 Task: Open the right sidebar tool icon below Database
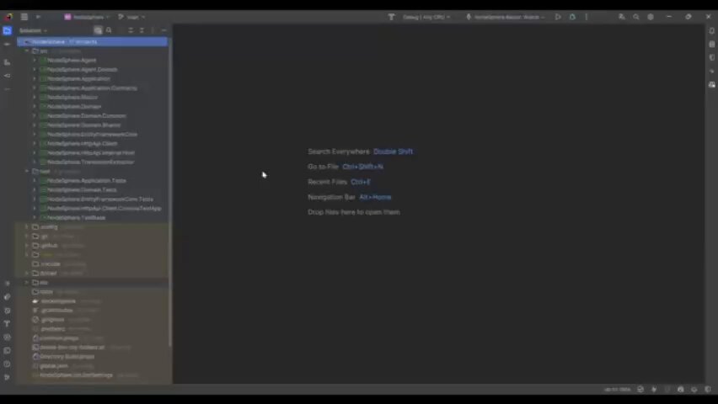(x=711, y=57)
